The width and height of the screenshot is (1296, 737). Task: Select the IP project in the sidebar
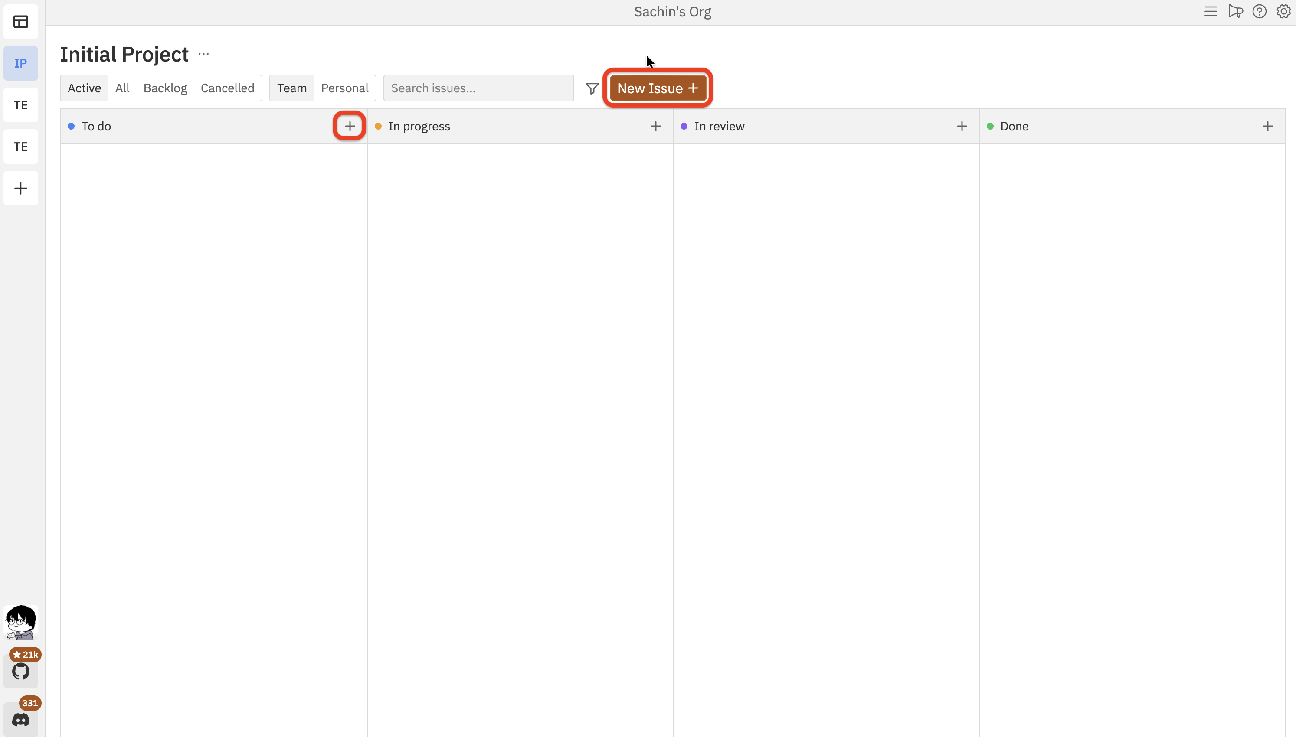coord(21,63)
